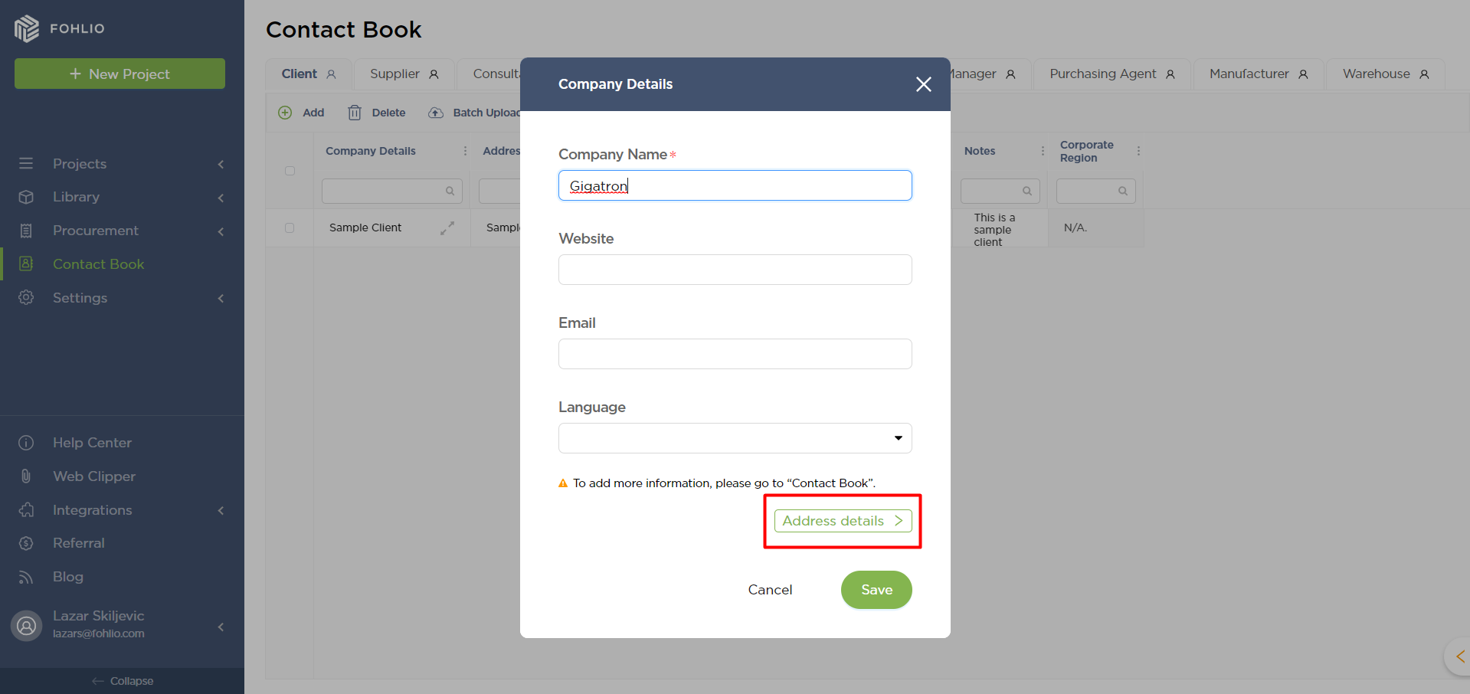Click the Delete trash icon

pyautogui.click(x=355, y=113)
